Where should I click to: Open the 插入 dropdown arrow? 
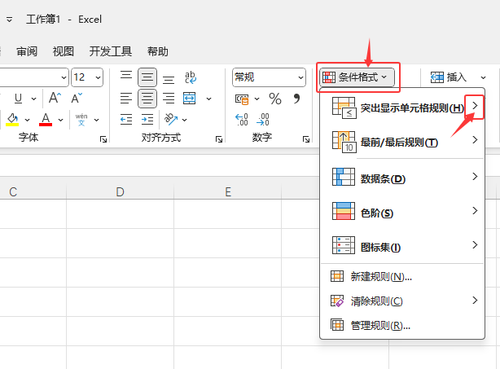tap(483, 77)
